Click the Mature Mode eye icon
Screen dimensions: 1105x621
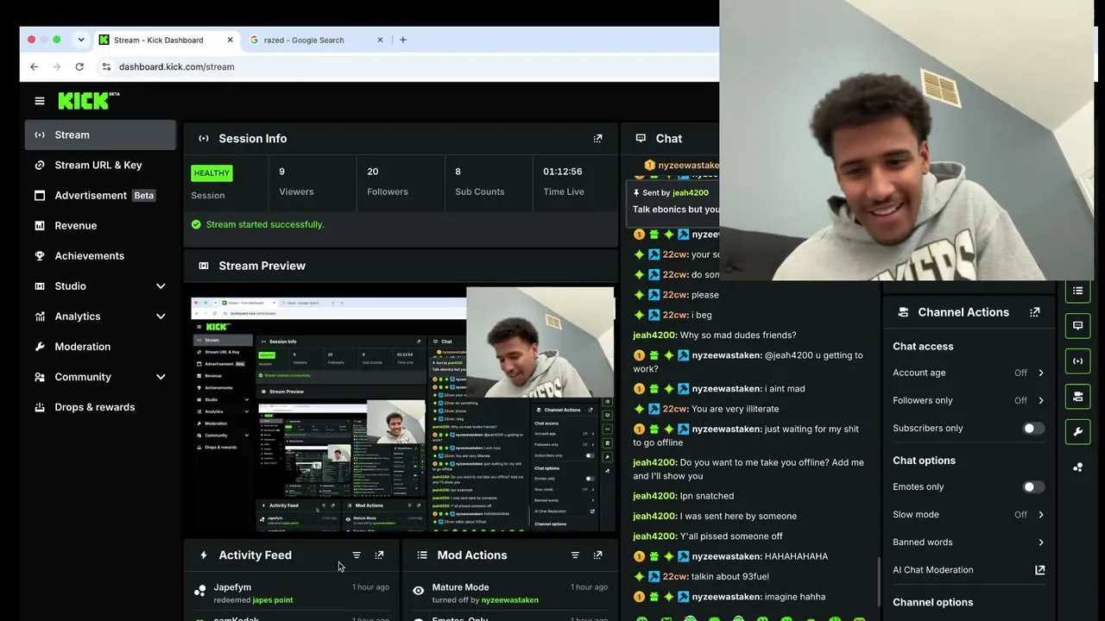pyautogui.click(x=419, y=592)
